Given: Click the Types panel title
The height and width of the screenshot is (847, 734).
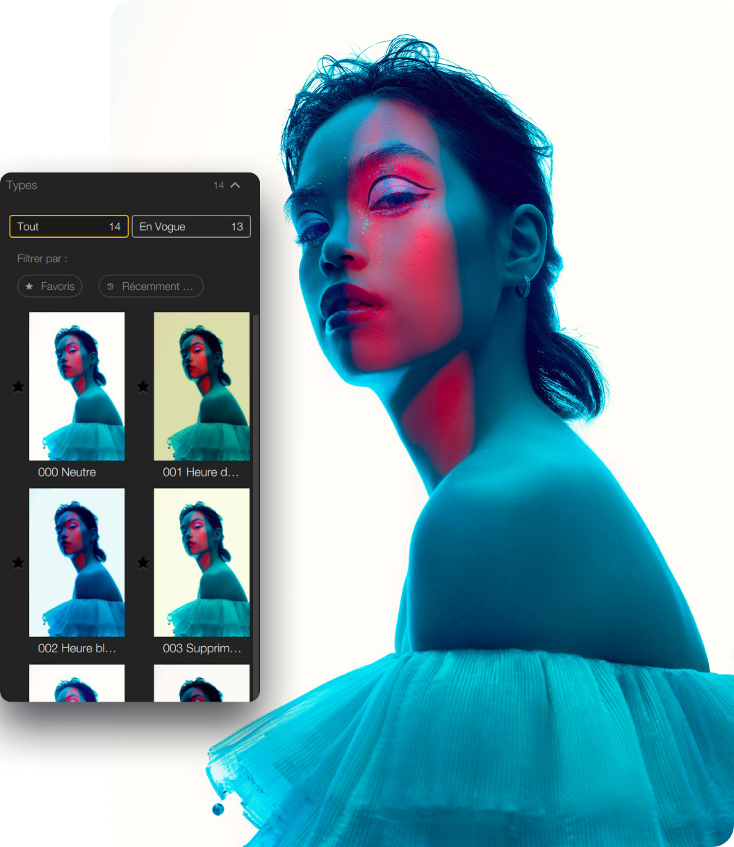Looking at the screenshot, I should click(22, 186).
